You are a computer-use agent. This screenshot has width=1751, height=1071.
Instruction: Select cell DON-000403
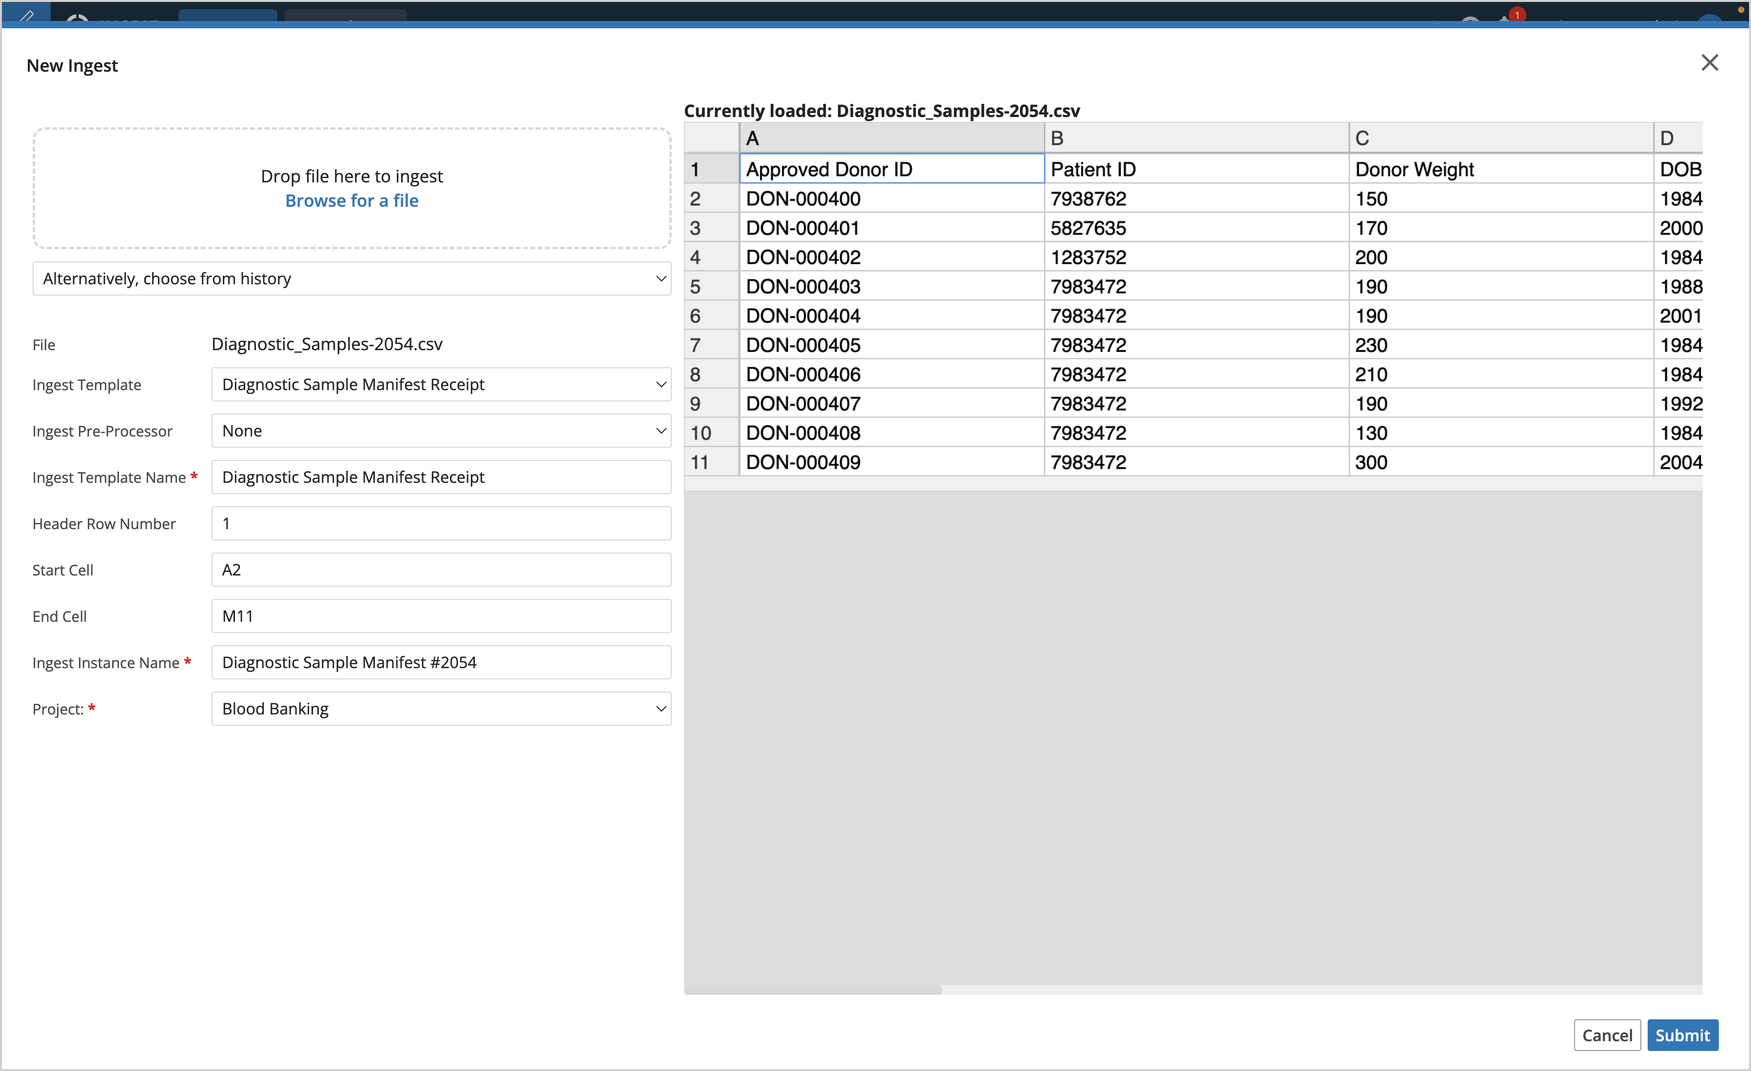(x=892, y=287)
